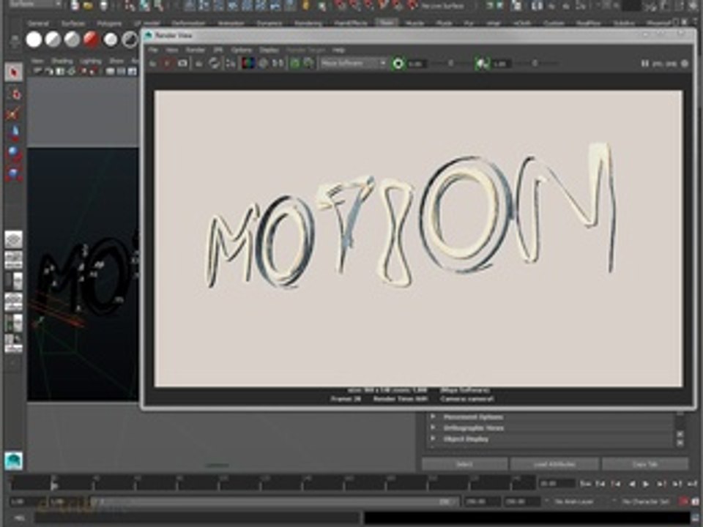Open viewport Lighting menu
This screenshot has height=527, width=703.
click(x=91, y=61)
